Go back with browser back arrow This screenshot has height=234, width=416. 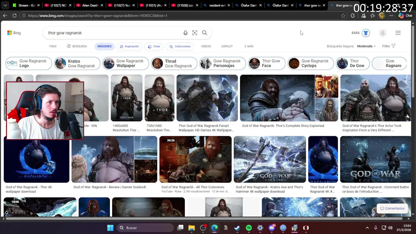click(x=5, y=16)
